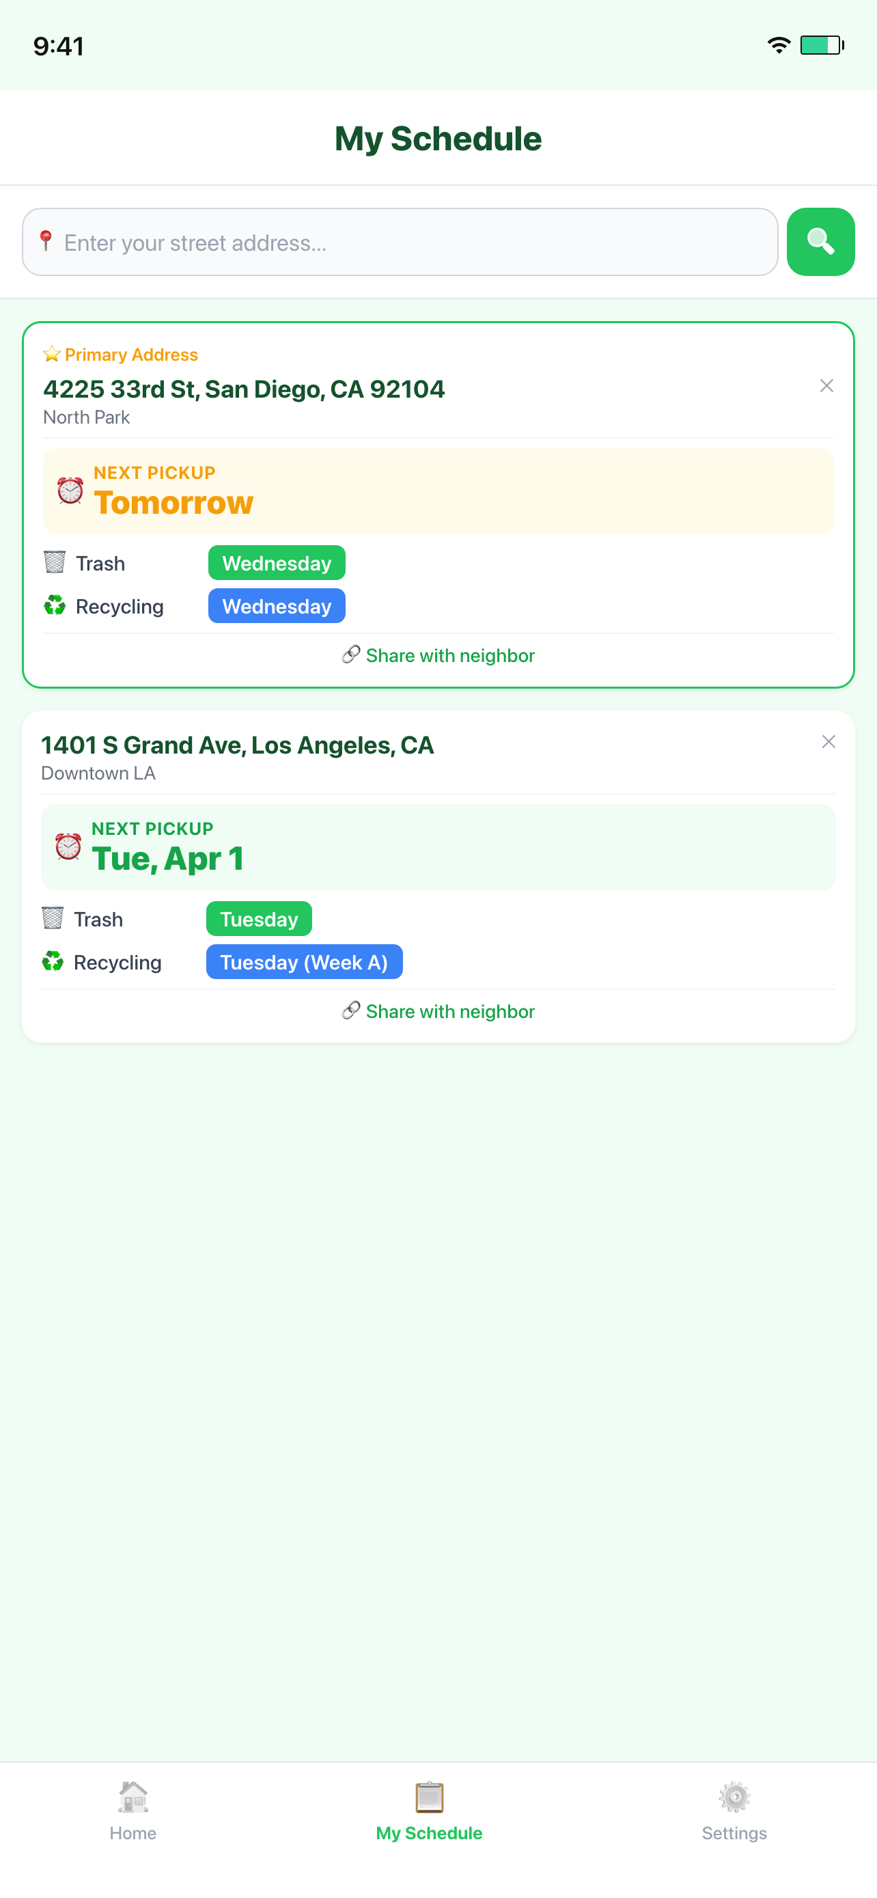Viewport: 877px width, 1898px height.
Task: Click the Primary Address star icon
Action: (51, 355)
